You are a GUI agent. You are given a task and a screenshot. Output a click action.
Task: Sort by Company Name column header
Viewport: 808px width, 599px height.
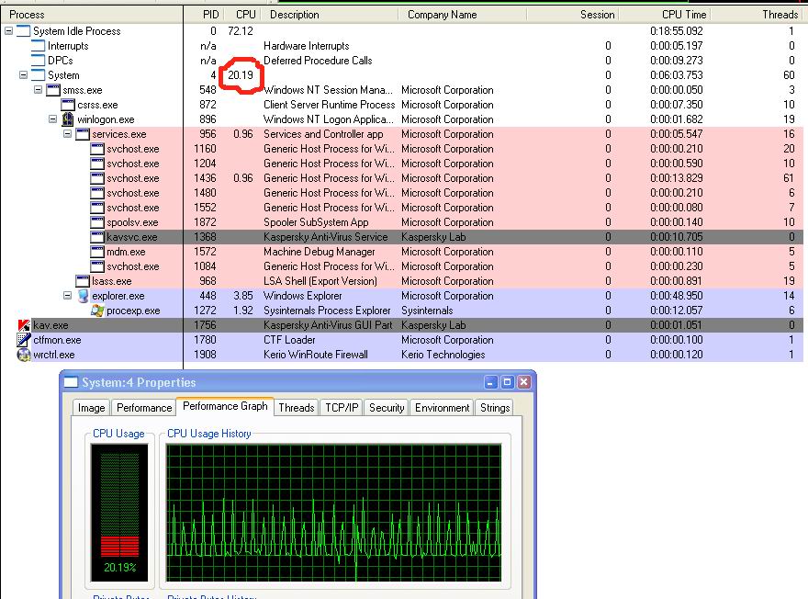point(442,15)
